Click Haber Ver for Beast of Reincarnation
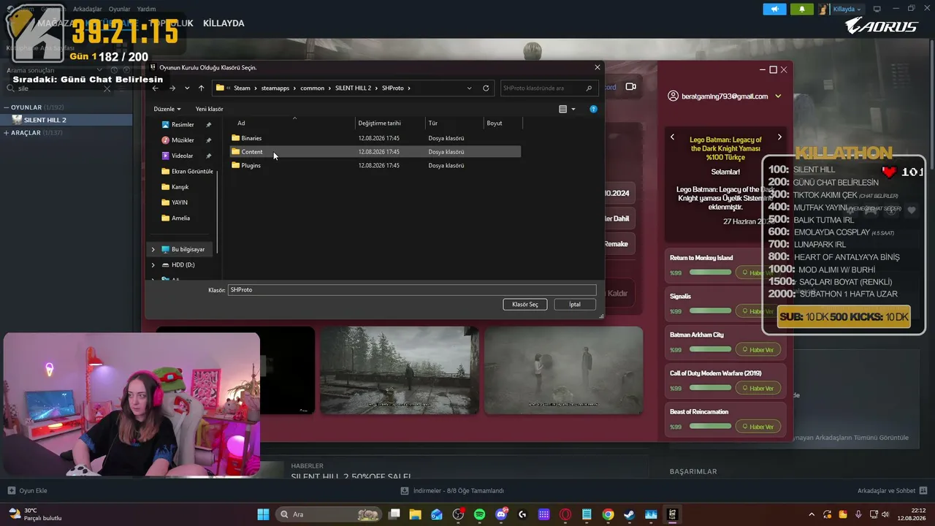Viewport: 935px width, 526px height. 758,427
